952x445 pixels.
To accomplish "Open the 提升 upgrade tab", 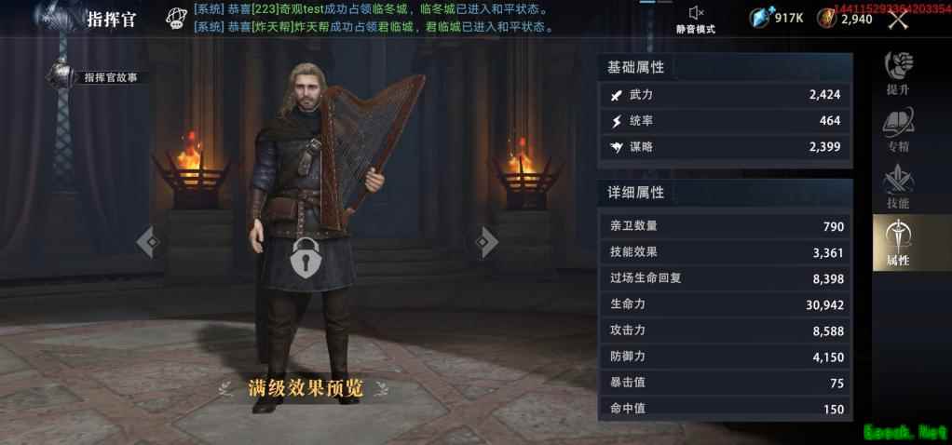I will pos(899,73).
